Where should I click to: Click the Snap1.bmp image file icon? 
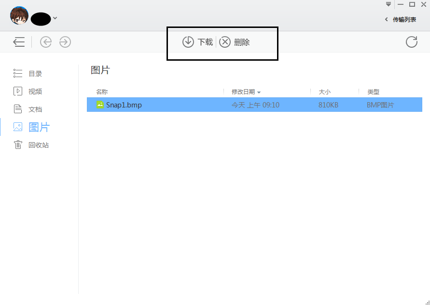point(100,105)
